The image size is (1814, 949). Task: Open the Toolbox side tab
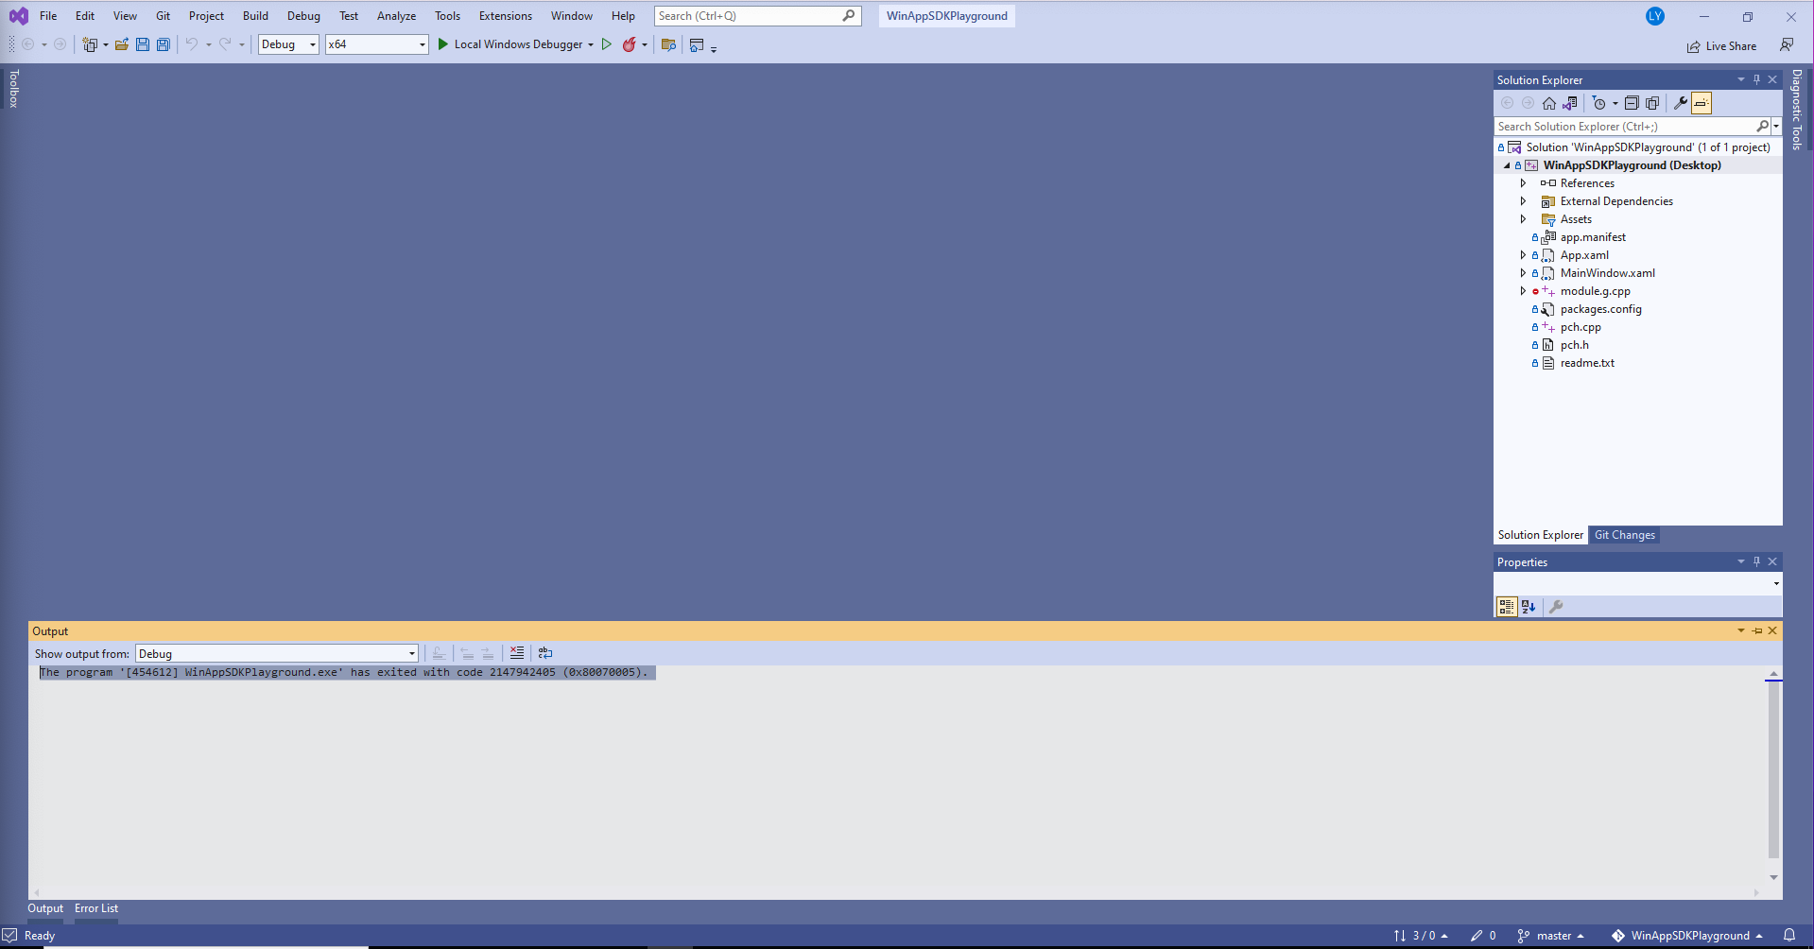pyautogui.click(x=13, y=89)
